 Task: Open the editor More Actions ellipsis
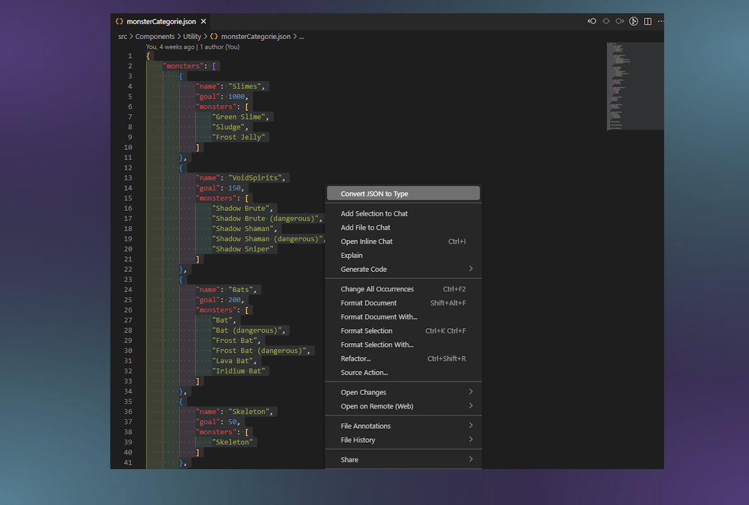pos(660,21)
